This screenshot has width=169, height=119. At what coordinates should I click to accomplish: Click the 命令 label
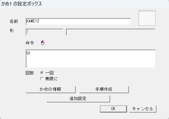click(30, 43)
